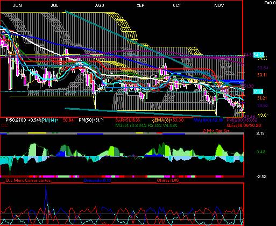Click the 2.75 oscillator scale value
276x226 pixels.
click(260, 133)
